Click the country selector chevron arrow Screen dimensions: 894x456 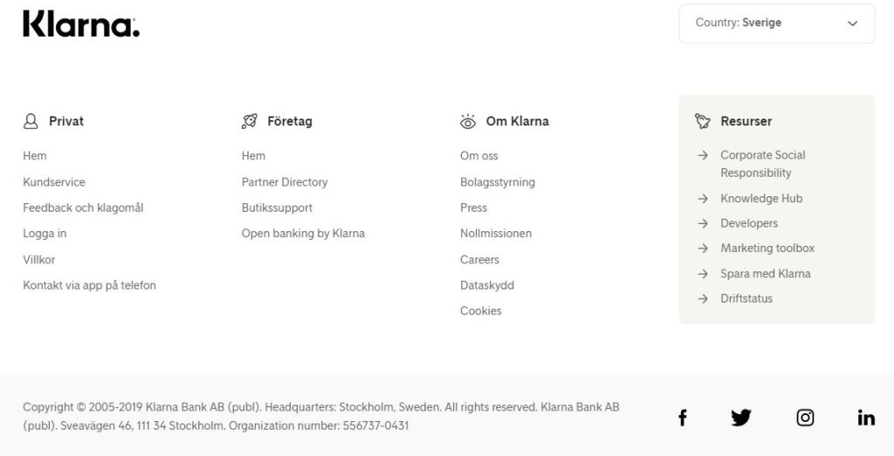tap(853, 24)
